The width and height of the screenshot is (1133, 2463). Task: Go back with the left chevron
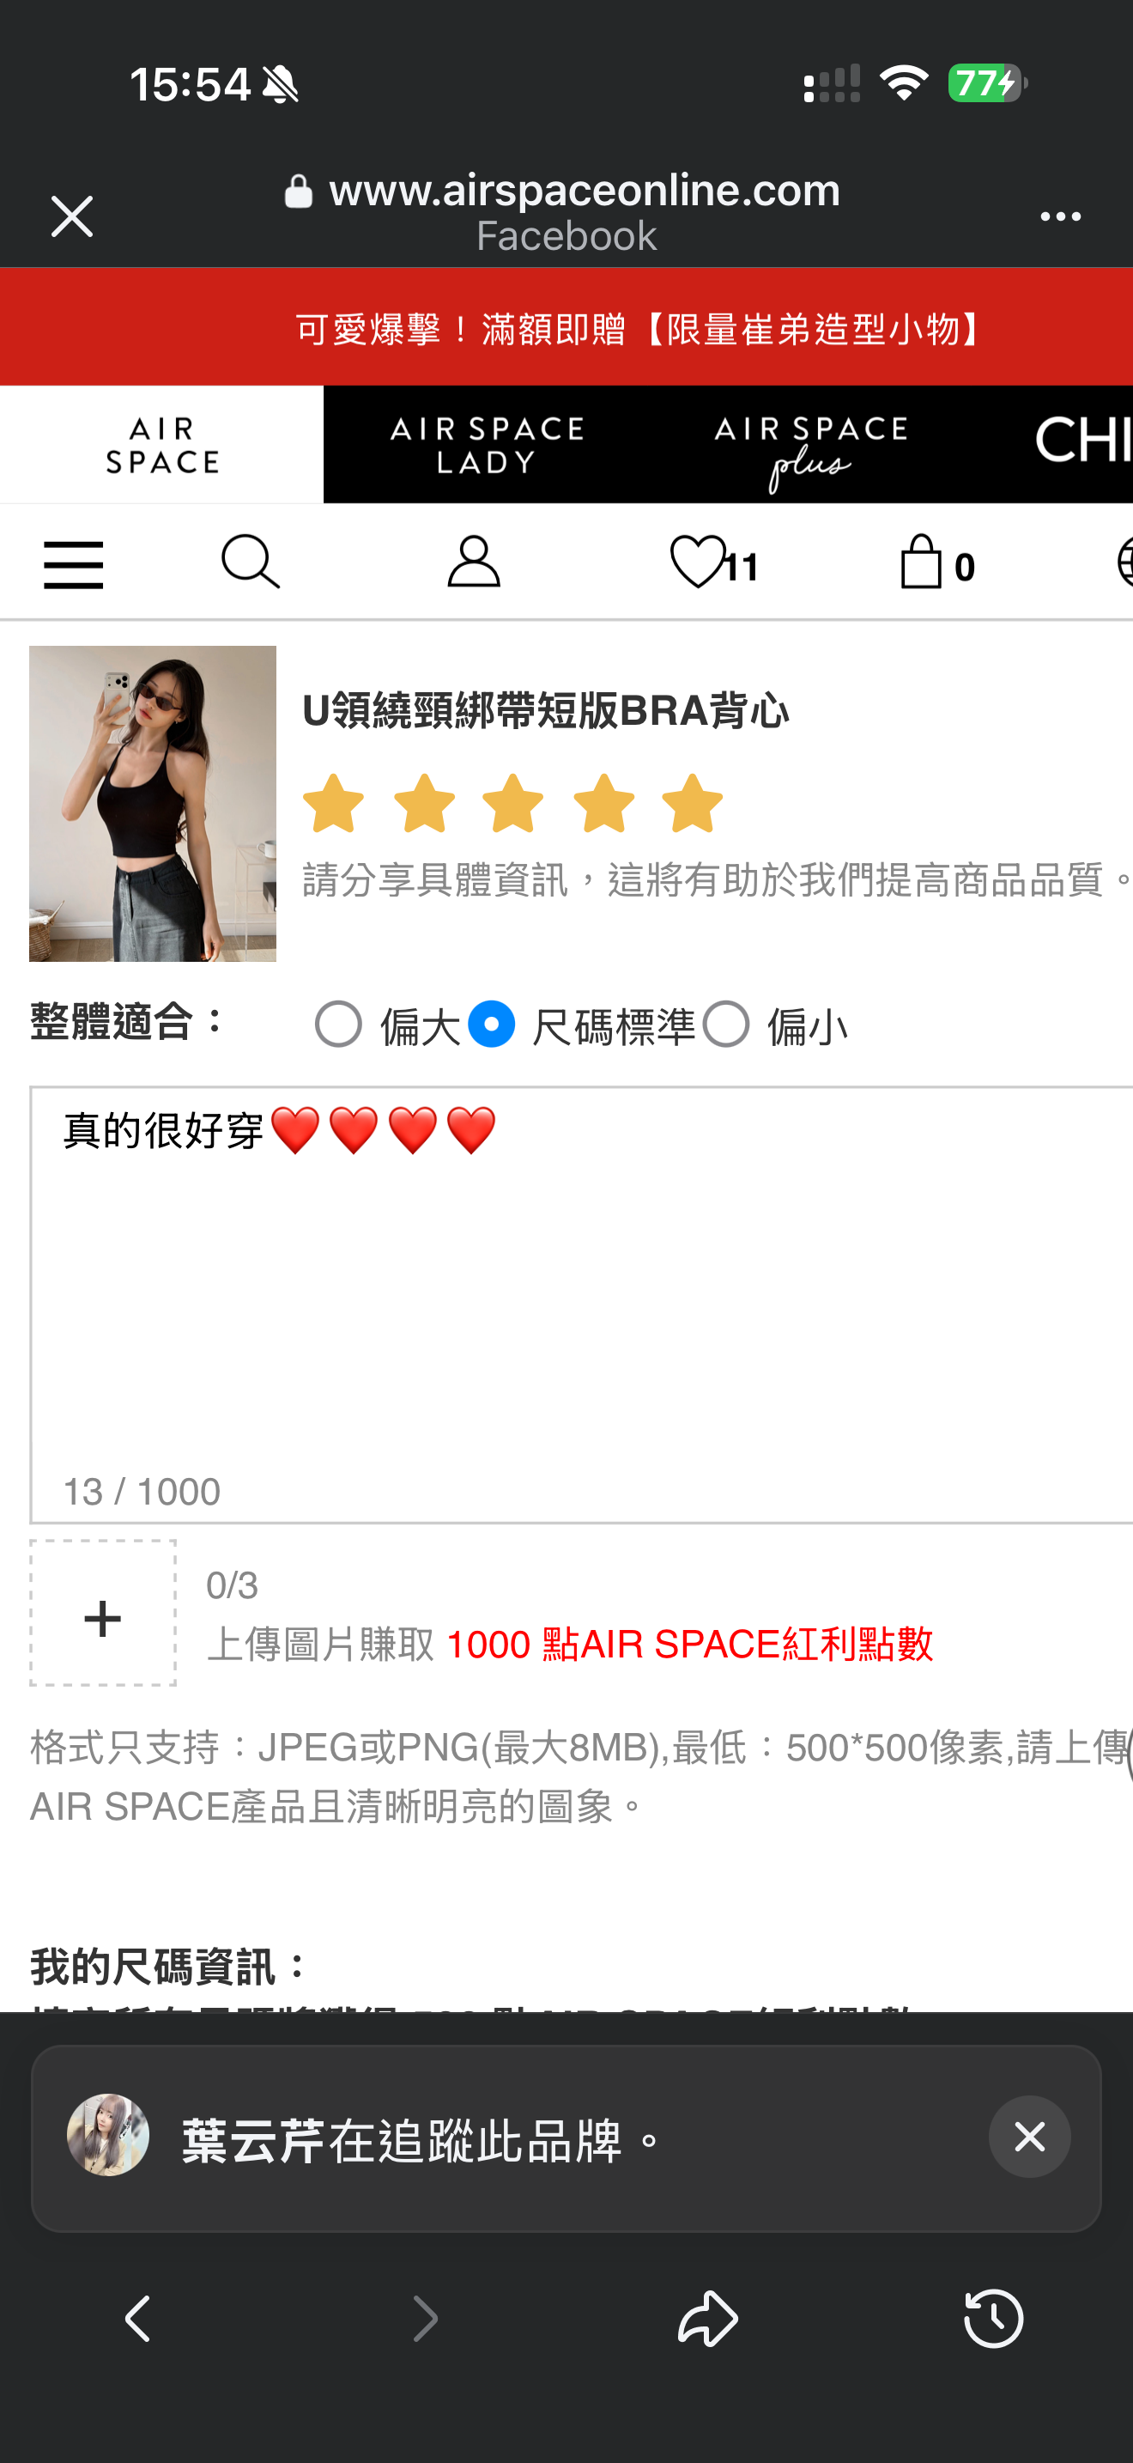tap(138, 2319)
